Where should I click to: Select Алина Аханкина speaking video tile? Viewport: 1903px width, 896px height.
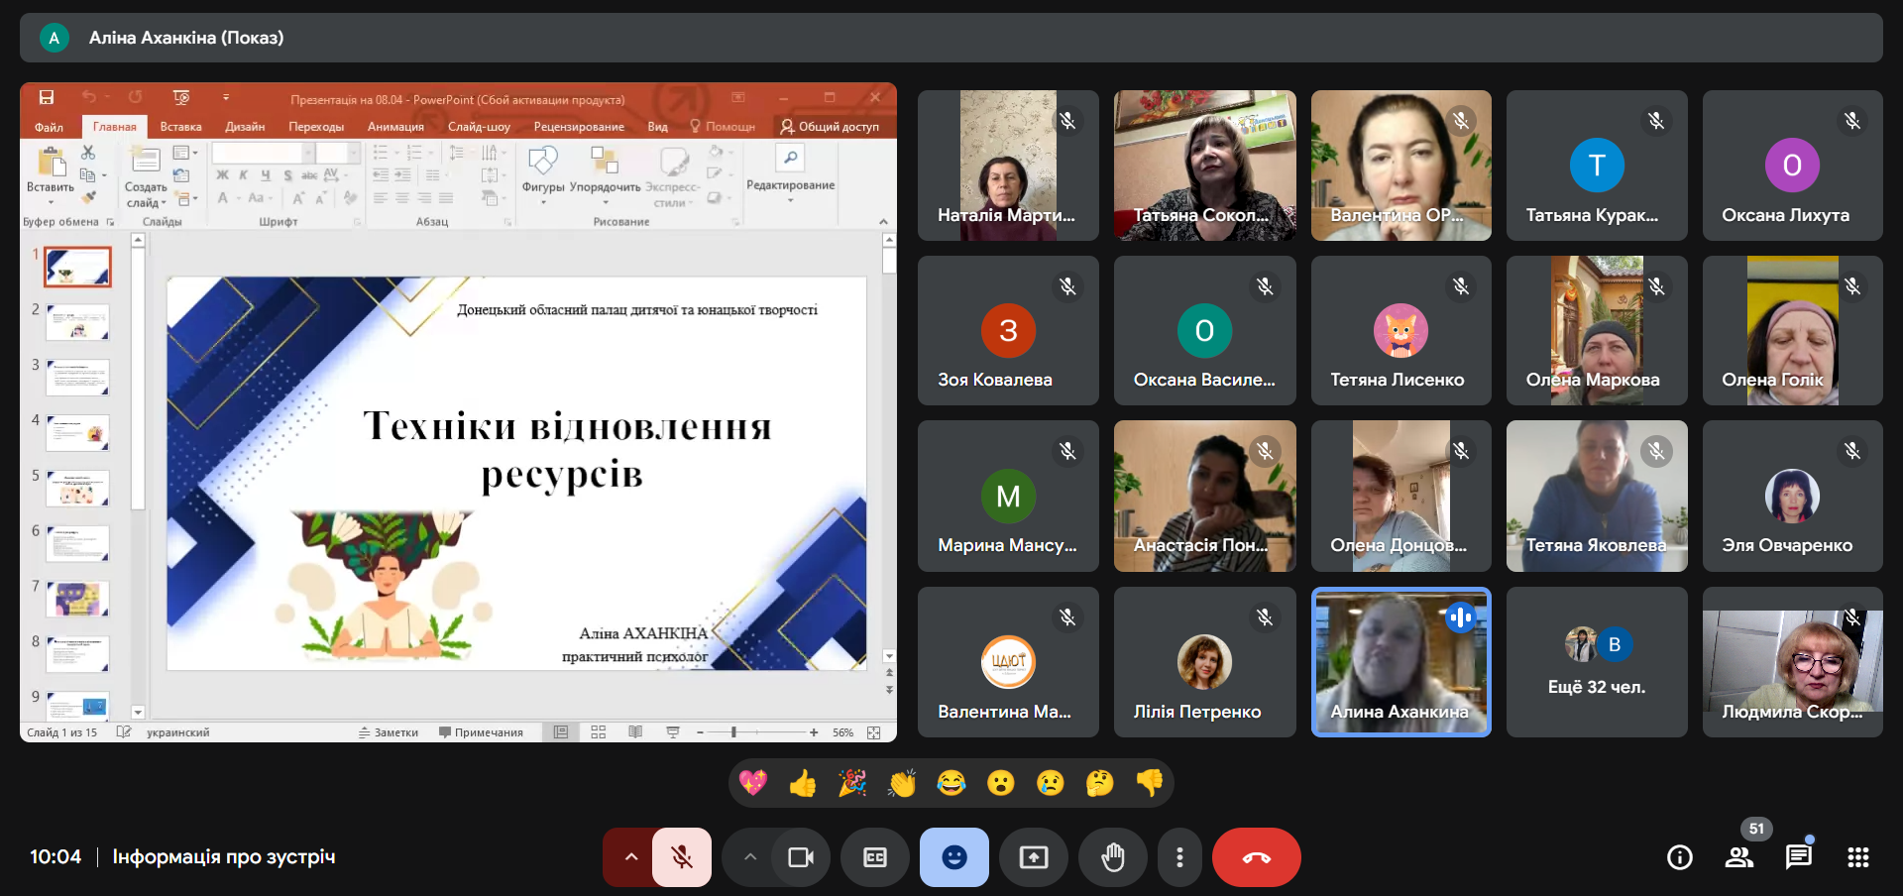[x=1400, y=662]
